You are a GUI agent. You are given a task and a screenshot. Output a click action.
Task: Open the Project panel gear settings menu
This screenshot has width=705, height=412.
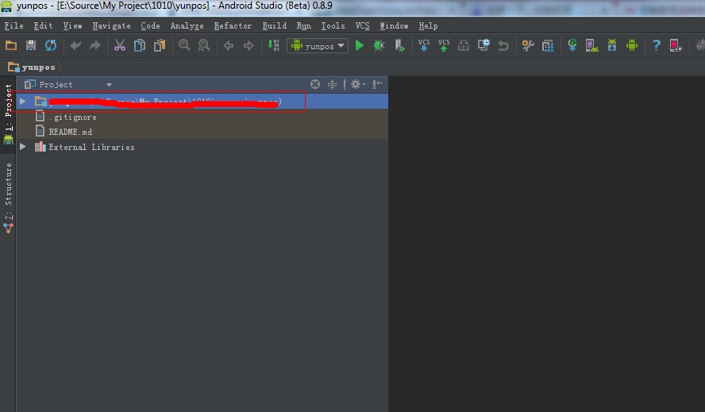(x=358, y=84)
